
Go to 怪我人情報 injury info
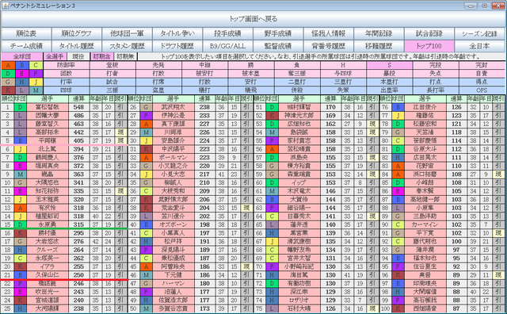pos(329,33)
